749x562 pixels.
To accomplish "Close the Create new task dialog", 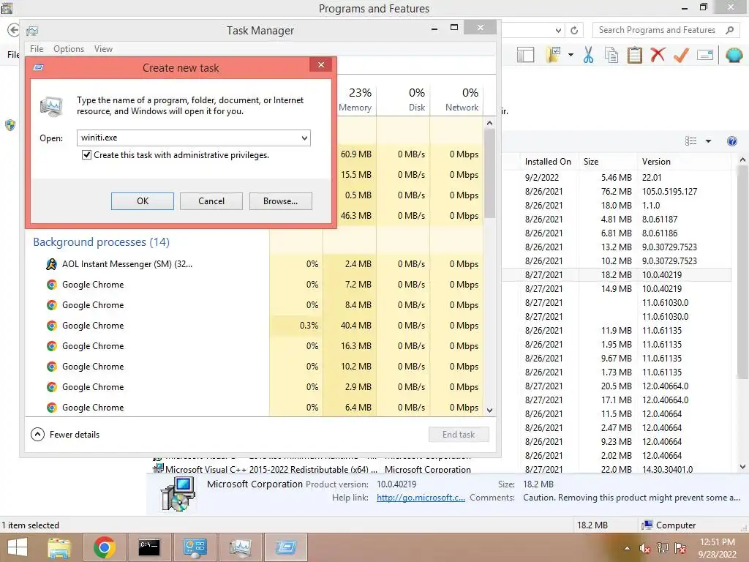I will pos(321,64).
